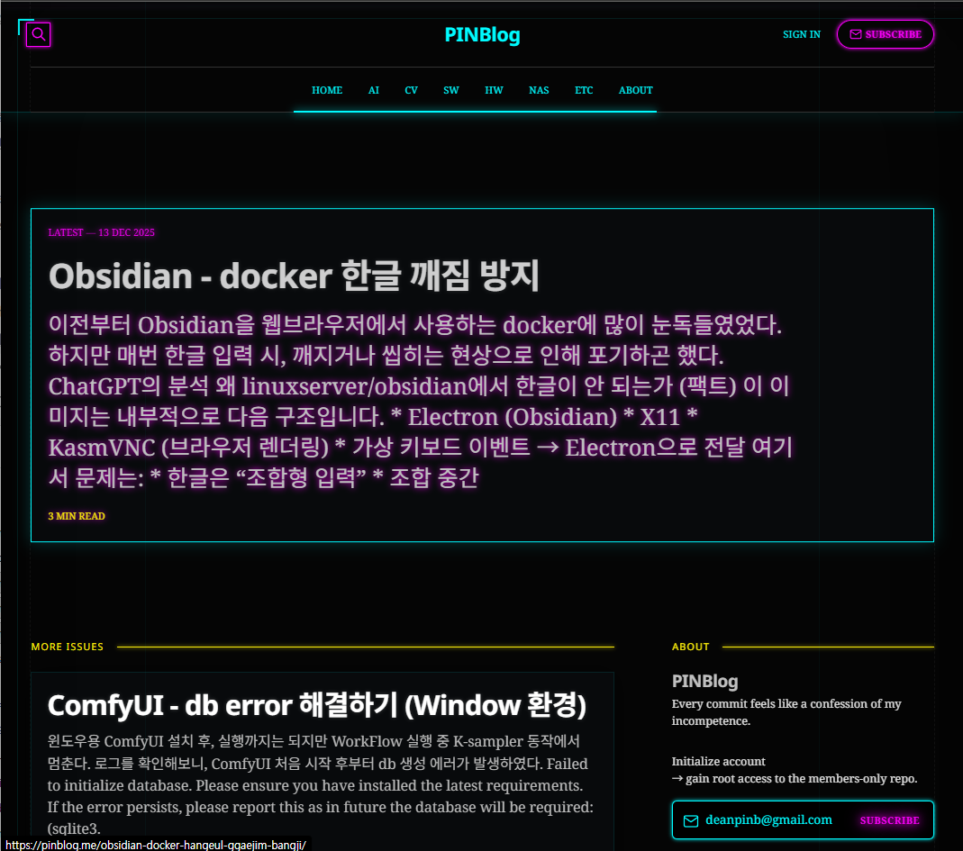963x851 pixels.
Task: Click the LATEST 13 DEC 2025 label
Action: click(x=101, y=233)
